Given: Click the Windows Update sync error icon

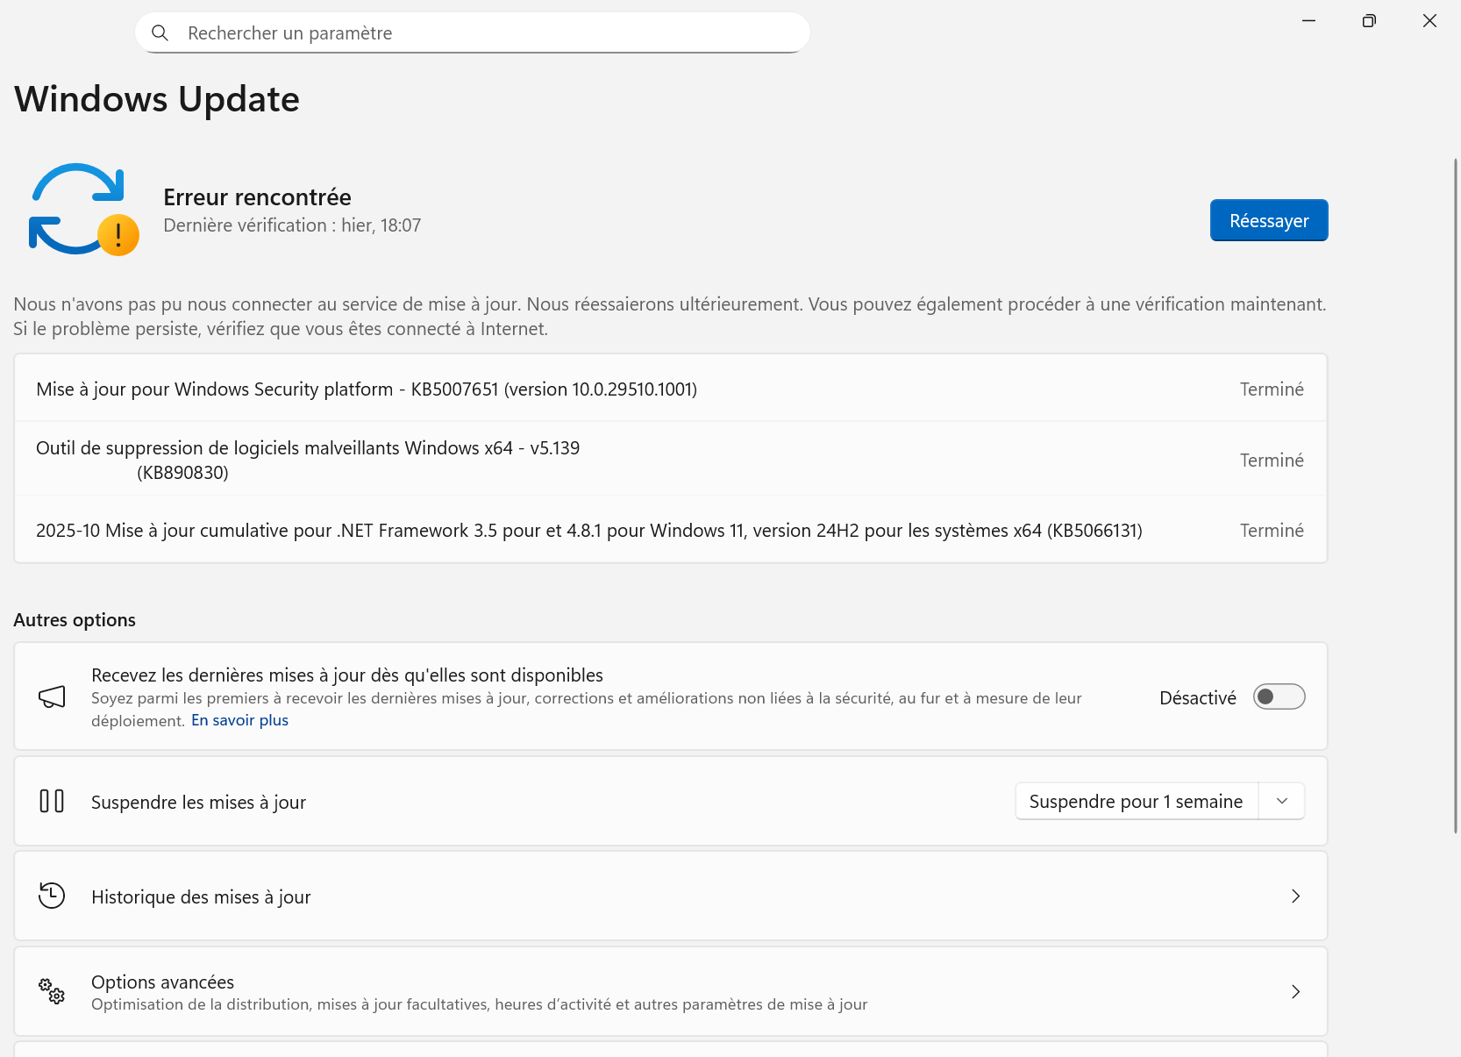Looking at the screenshot, I should point(84,210).
